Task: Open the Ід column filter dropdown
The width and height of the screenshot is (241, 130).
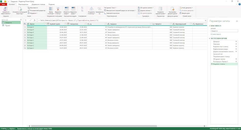Action: [x=106, y=24]
